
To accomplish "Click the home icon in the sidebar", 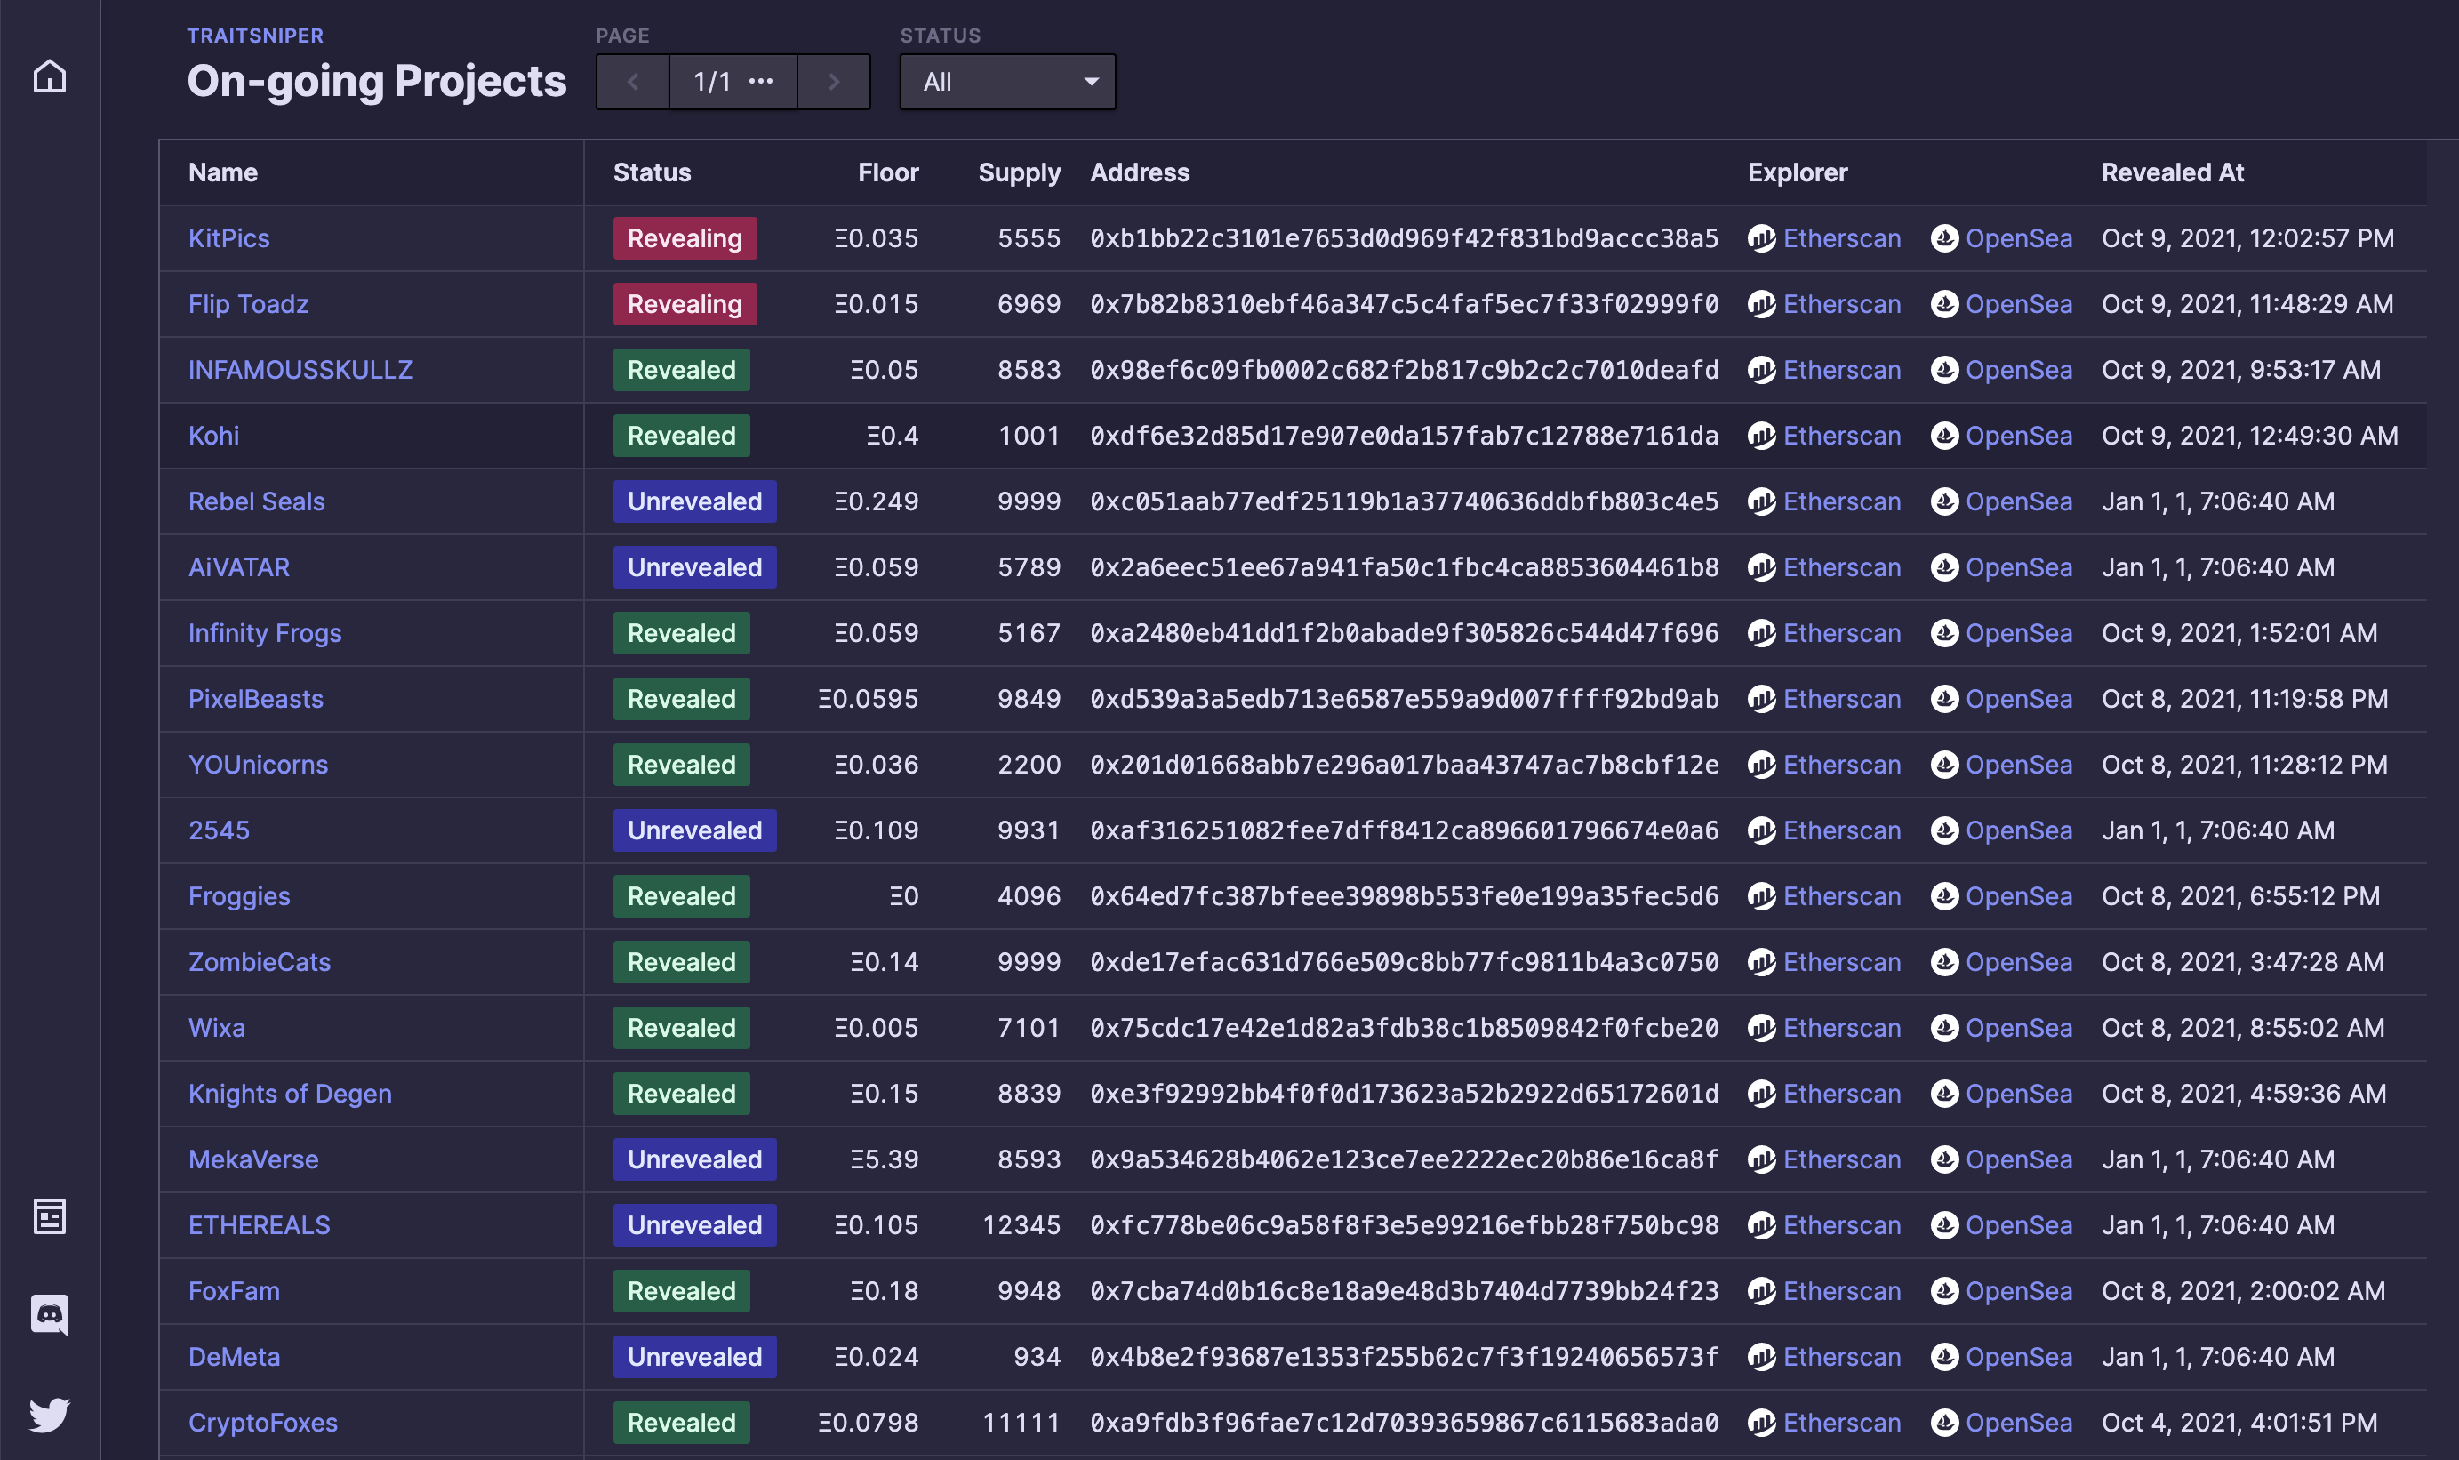I will point(49,76).
